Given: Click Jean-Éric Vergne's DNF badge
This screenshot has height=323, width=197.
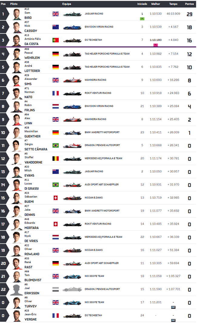Looking at the screenshot, I should click(x=173, y=320).
